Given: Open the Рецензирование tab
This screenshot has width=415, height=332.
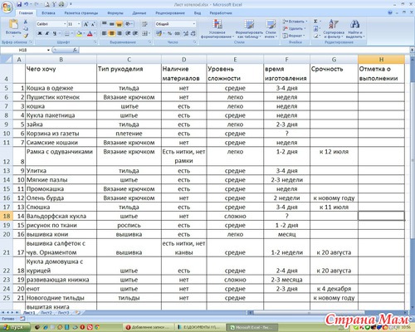Looking at the screenshot, I should [170, 13].
